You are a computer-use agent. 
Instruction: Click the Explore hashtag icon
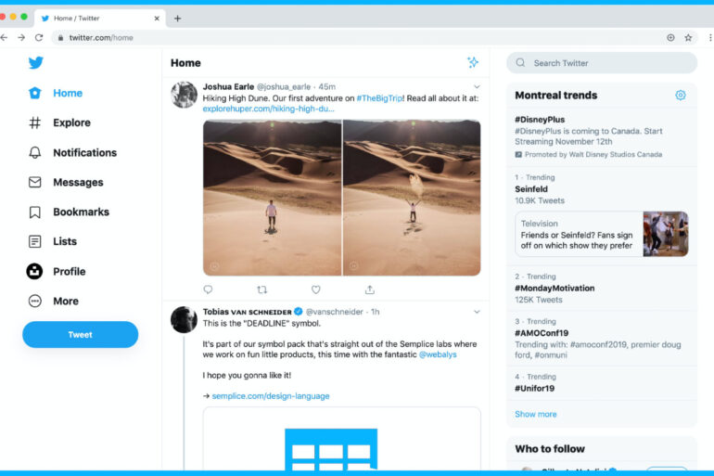[x=34, y=122]
